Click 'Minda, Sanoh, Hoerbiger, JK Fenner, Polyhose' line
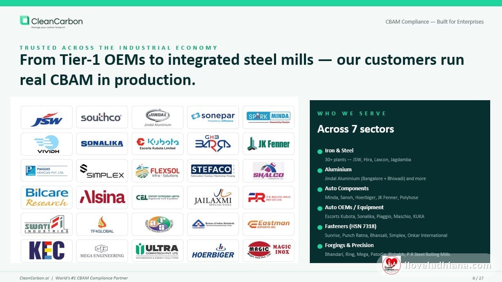Screen dimensions: 502x282 pos(371,197)
